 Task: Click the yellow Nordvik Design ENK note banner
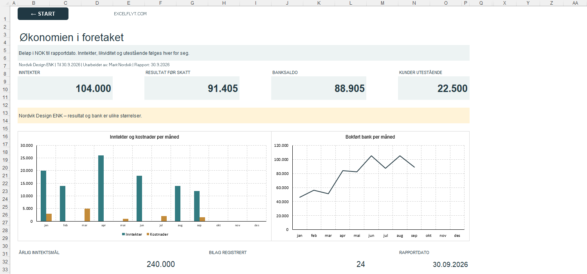tap(243, 115)
